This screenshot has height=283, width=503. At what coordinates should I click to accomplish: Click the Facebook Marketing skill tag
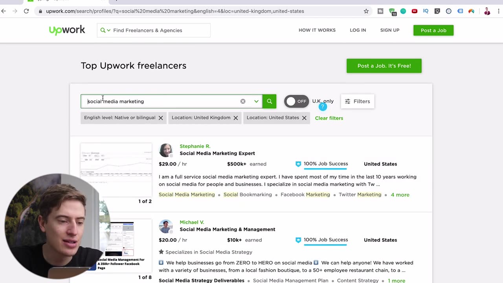(305, 195)
